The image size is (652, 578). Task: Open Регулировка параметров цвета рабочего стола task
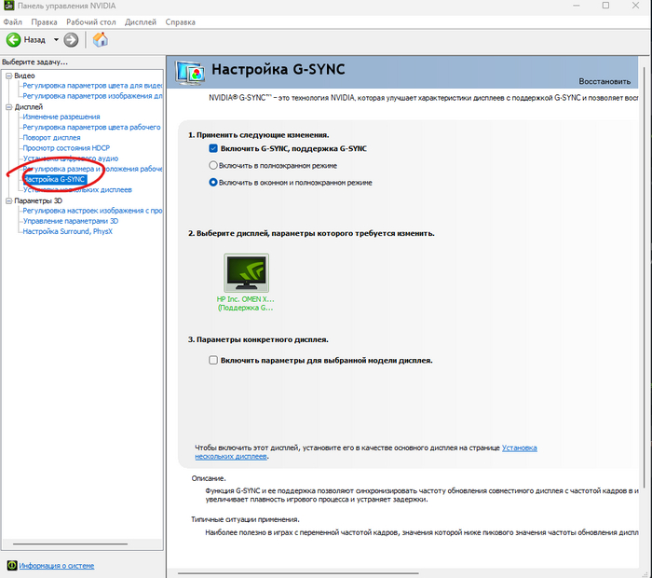coord(91,128)
